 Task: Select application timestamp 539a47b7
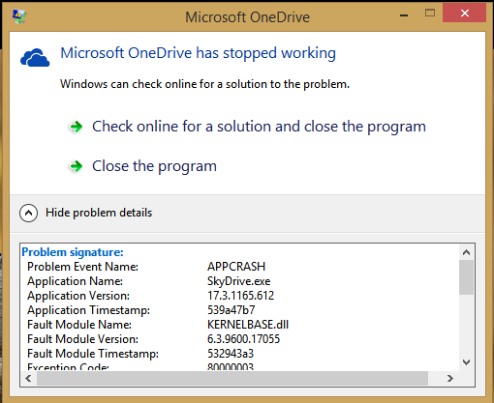[x=232, y=310]
